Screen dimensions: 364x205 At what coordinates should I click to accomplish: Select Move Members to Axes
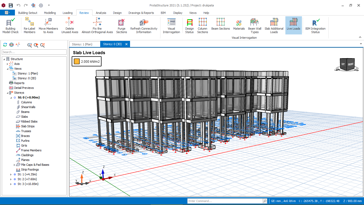point(48,26)
